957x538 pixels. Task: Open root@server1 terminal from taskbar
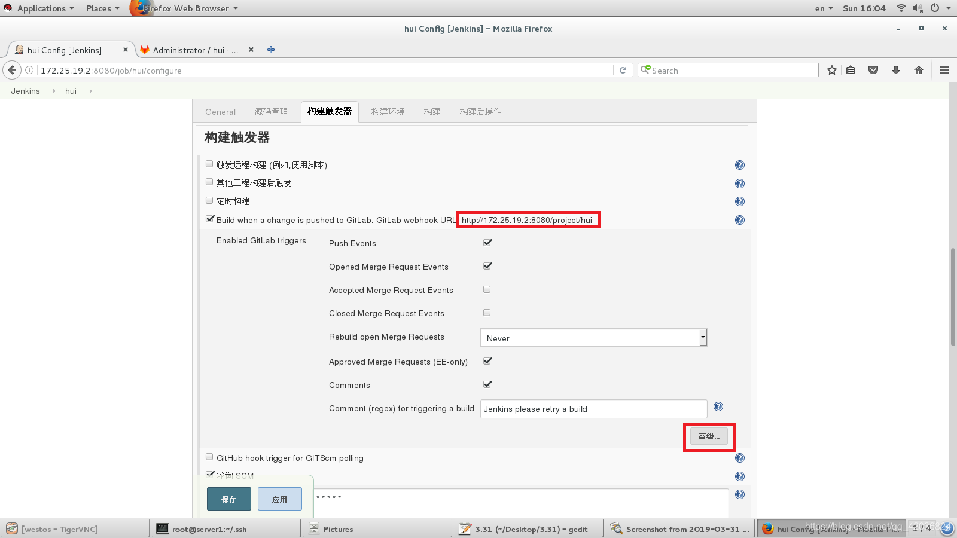tap(226, 529)
